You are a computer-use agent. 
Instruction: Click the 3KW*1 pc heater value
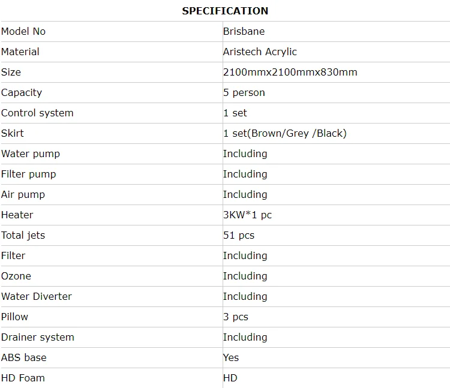coord(247,215)
